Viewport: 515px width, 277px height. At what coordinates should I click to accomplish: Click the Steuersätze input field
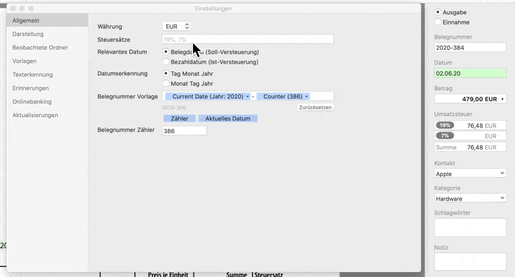(248, 39)
